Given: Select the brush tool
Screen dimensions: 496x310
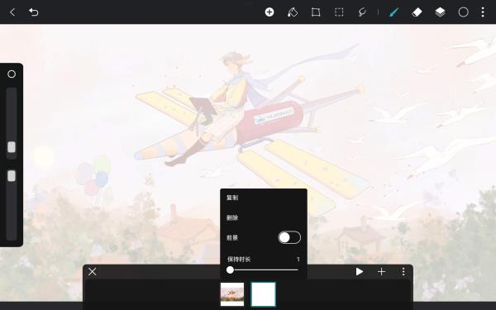Looking at the screenshot, I should point(393,12).
